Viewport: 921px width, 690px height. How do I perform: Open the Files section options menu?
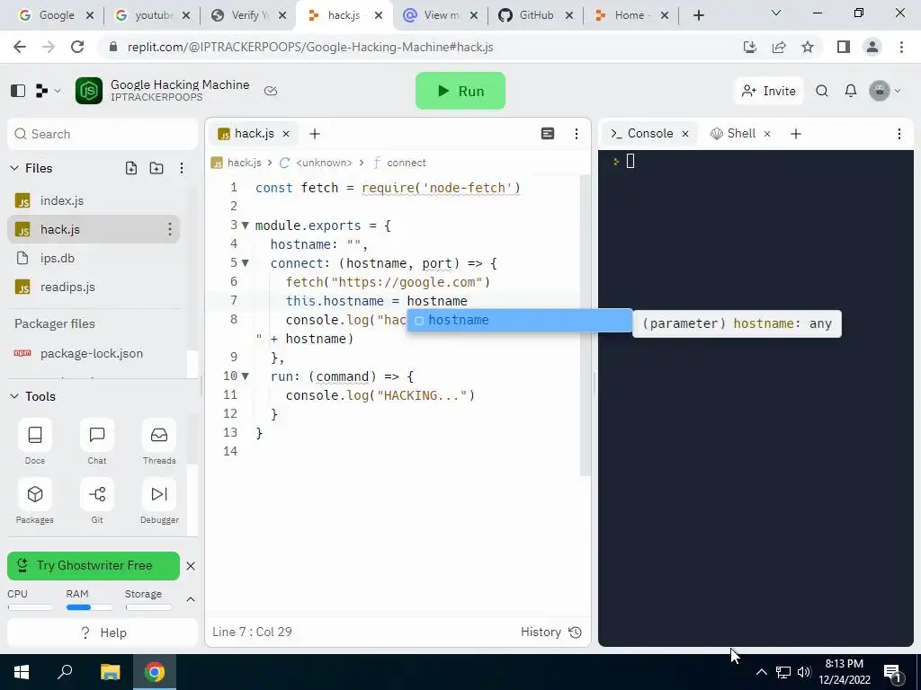(x=182, y=168)
